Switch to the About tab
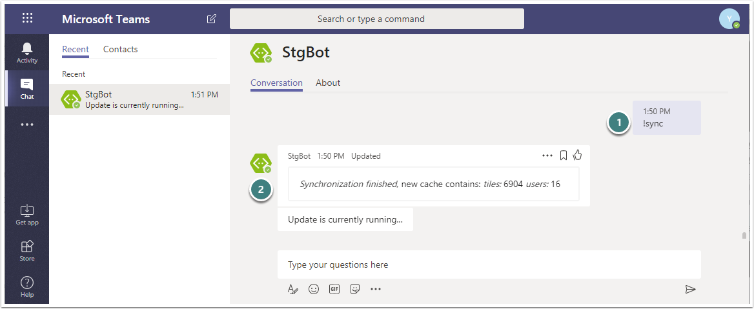754x309 pixels. click(x=328, y=83)
